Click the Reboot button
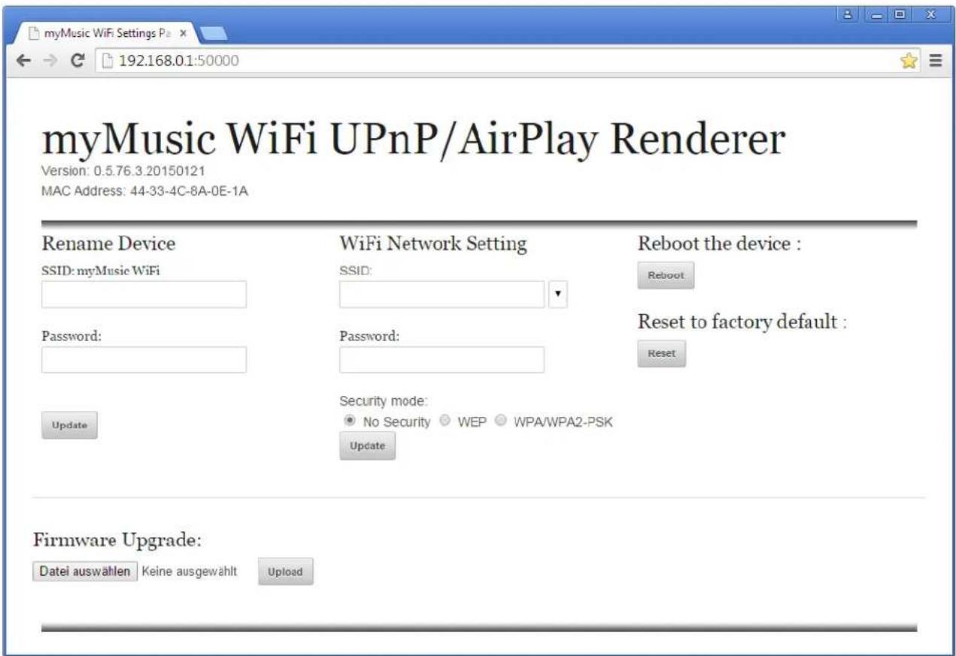The width and height of the screenshot is (956, 656). (x=666, y=275)
